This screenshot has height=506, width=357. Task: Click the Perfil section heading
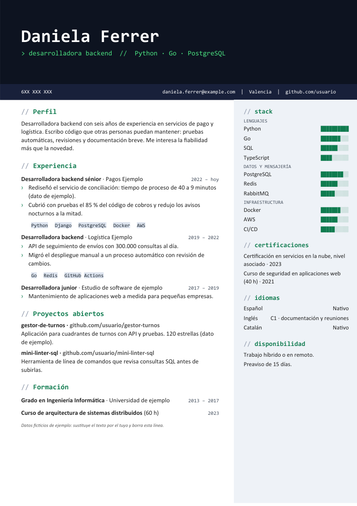tap(39, 112)
